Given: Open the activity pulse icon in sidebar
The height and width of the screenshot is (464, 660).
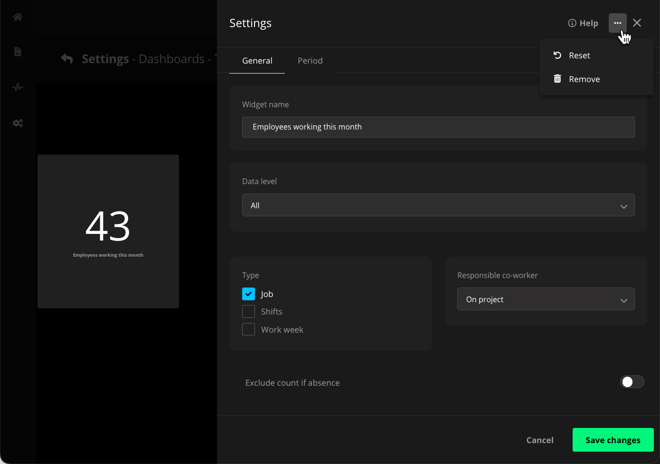Looking at the screenshot, I should click(x=18, y=87).
